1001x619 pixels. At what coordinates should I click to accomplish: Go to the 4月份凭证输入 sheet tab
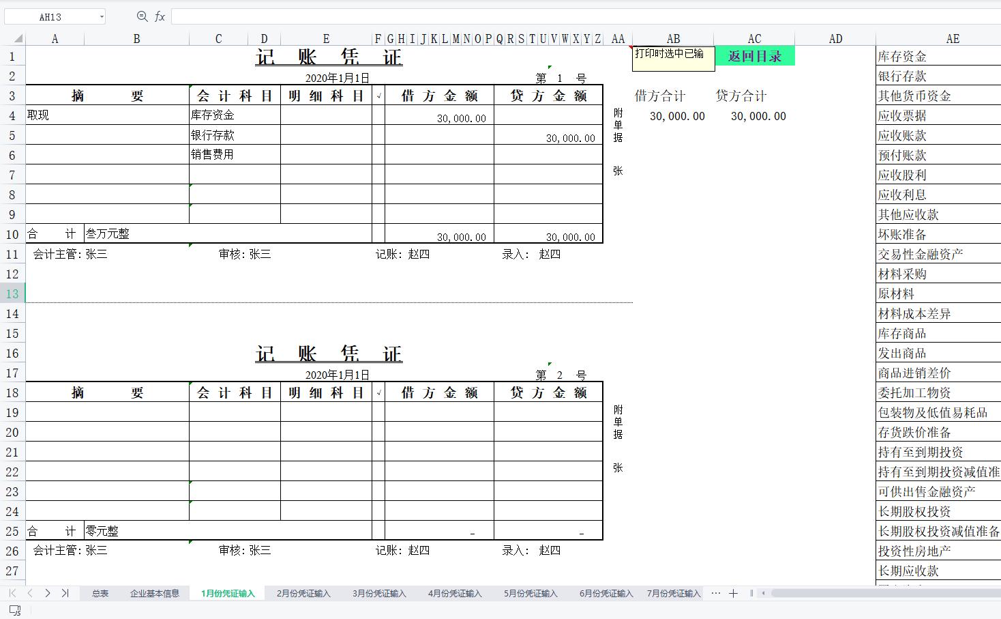(455, 593)
